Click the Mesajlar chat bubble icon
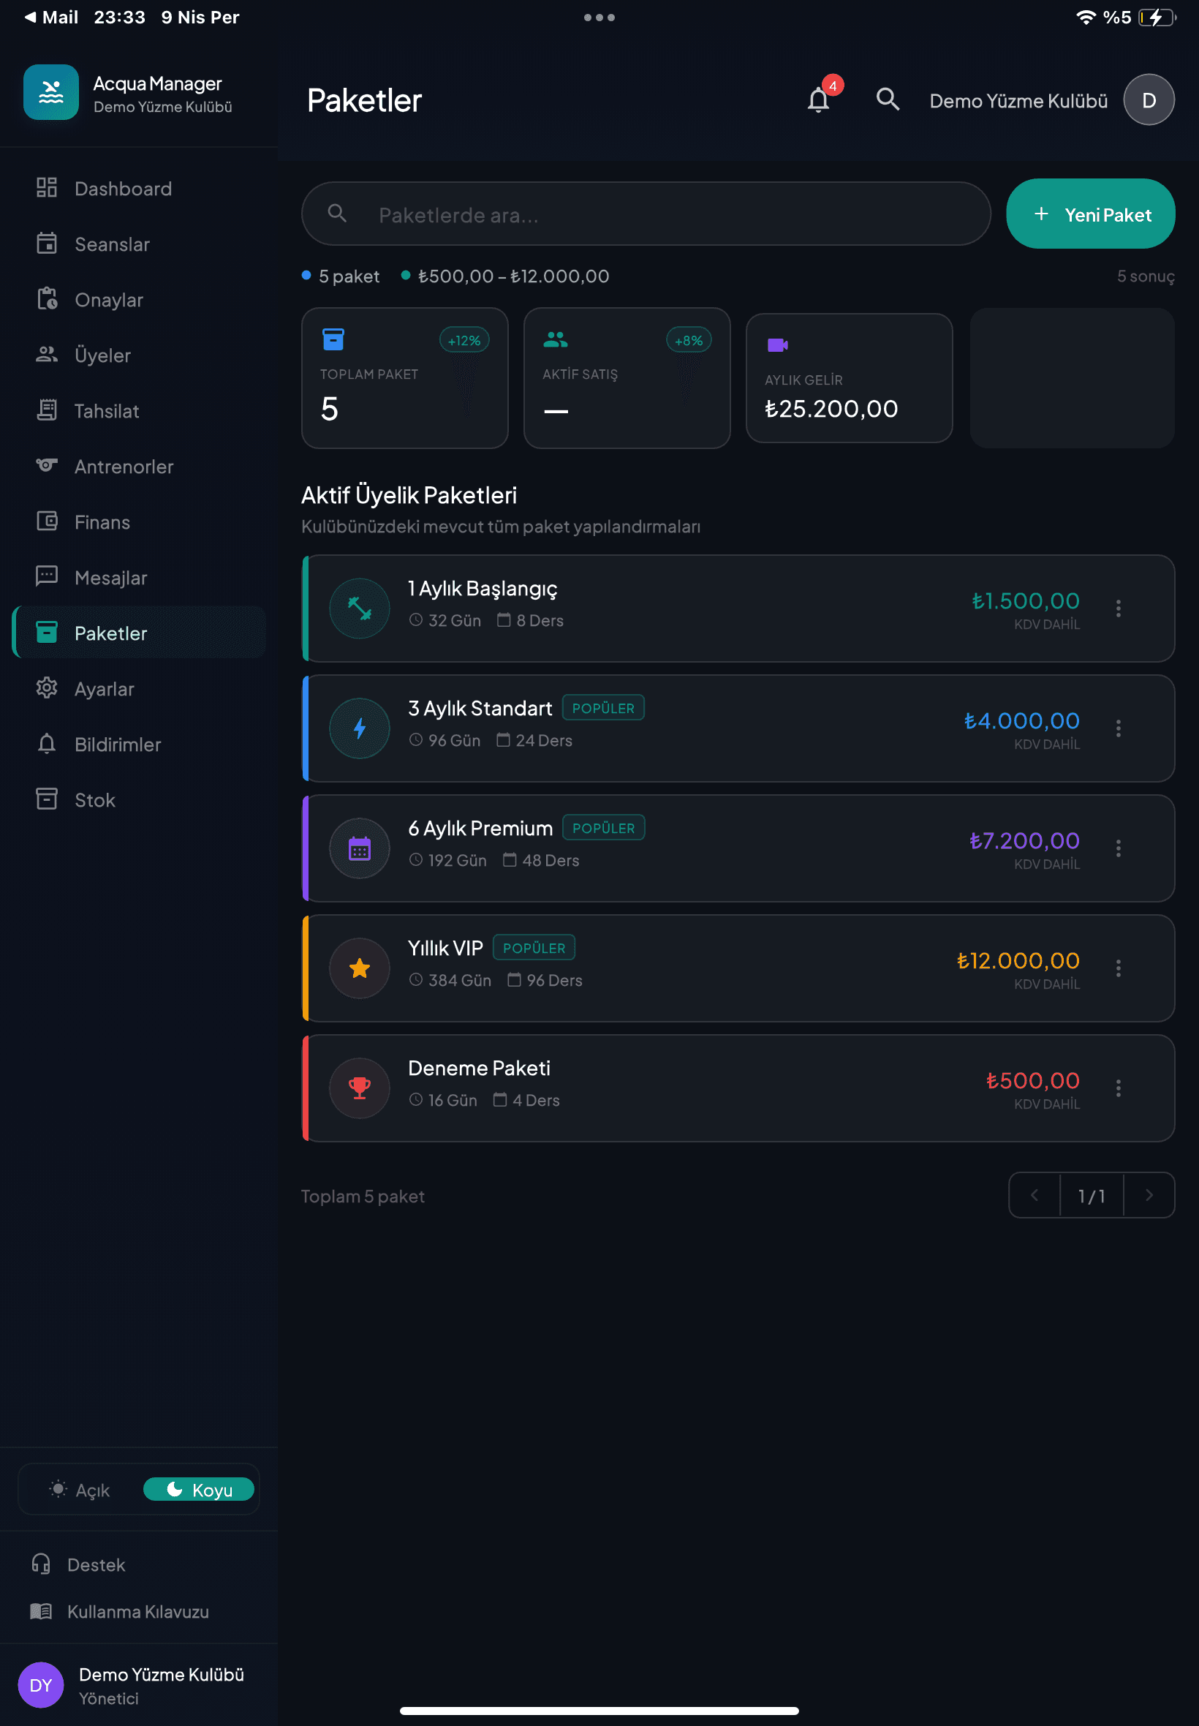Image resolution: width=1199 pixels, height=1726 pixels. (47, 577)
